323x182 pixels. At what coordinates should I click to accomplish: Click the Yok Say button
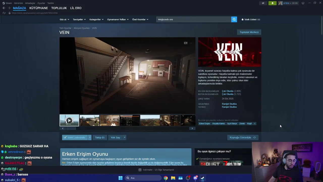pyautogui.click(x=115, y=138)
